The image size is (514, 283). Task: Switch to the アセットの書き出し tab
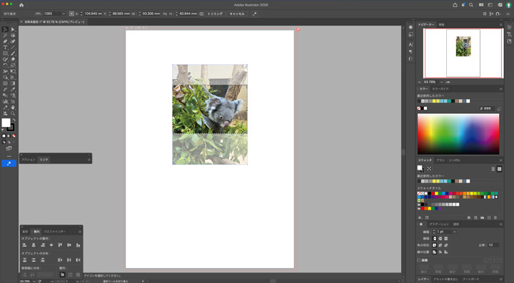coord(445,279)
